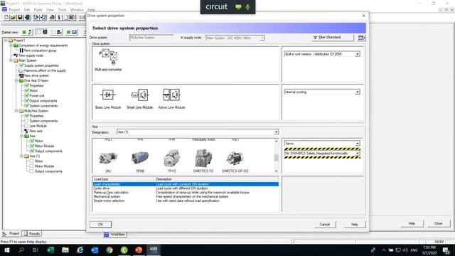Click the Info toolbar icon
455x256 pixels.
tap(59, 17)
